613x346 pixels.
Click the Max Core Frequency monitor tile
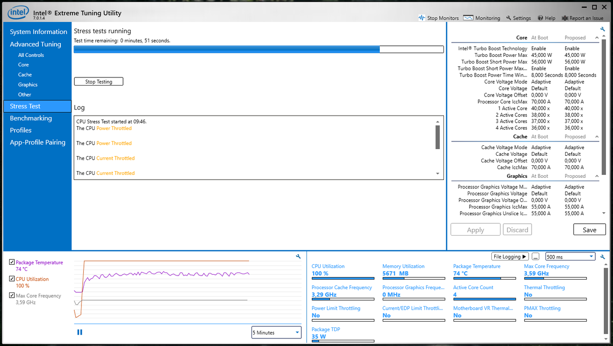[x=555, y=272]
